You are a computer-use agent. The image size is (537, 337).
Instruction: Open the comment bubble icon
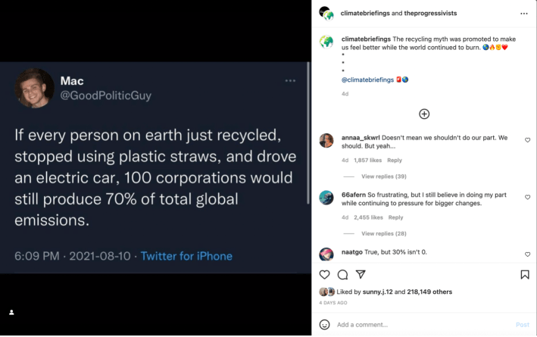(342, 274)
